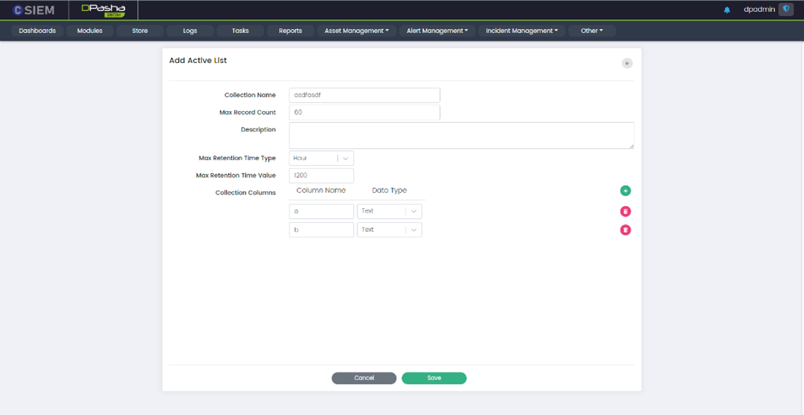Expand the Alert Management menu

[437, 31]
